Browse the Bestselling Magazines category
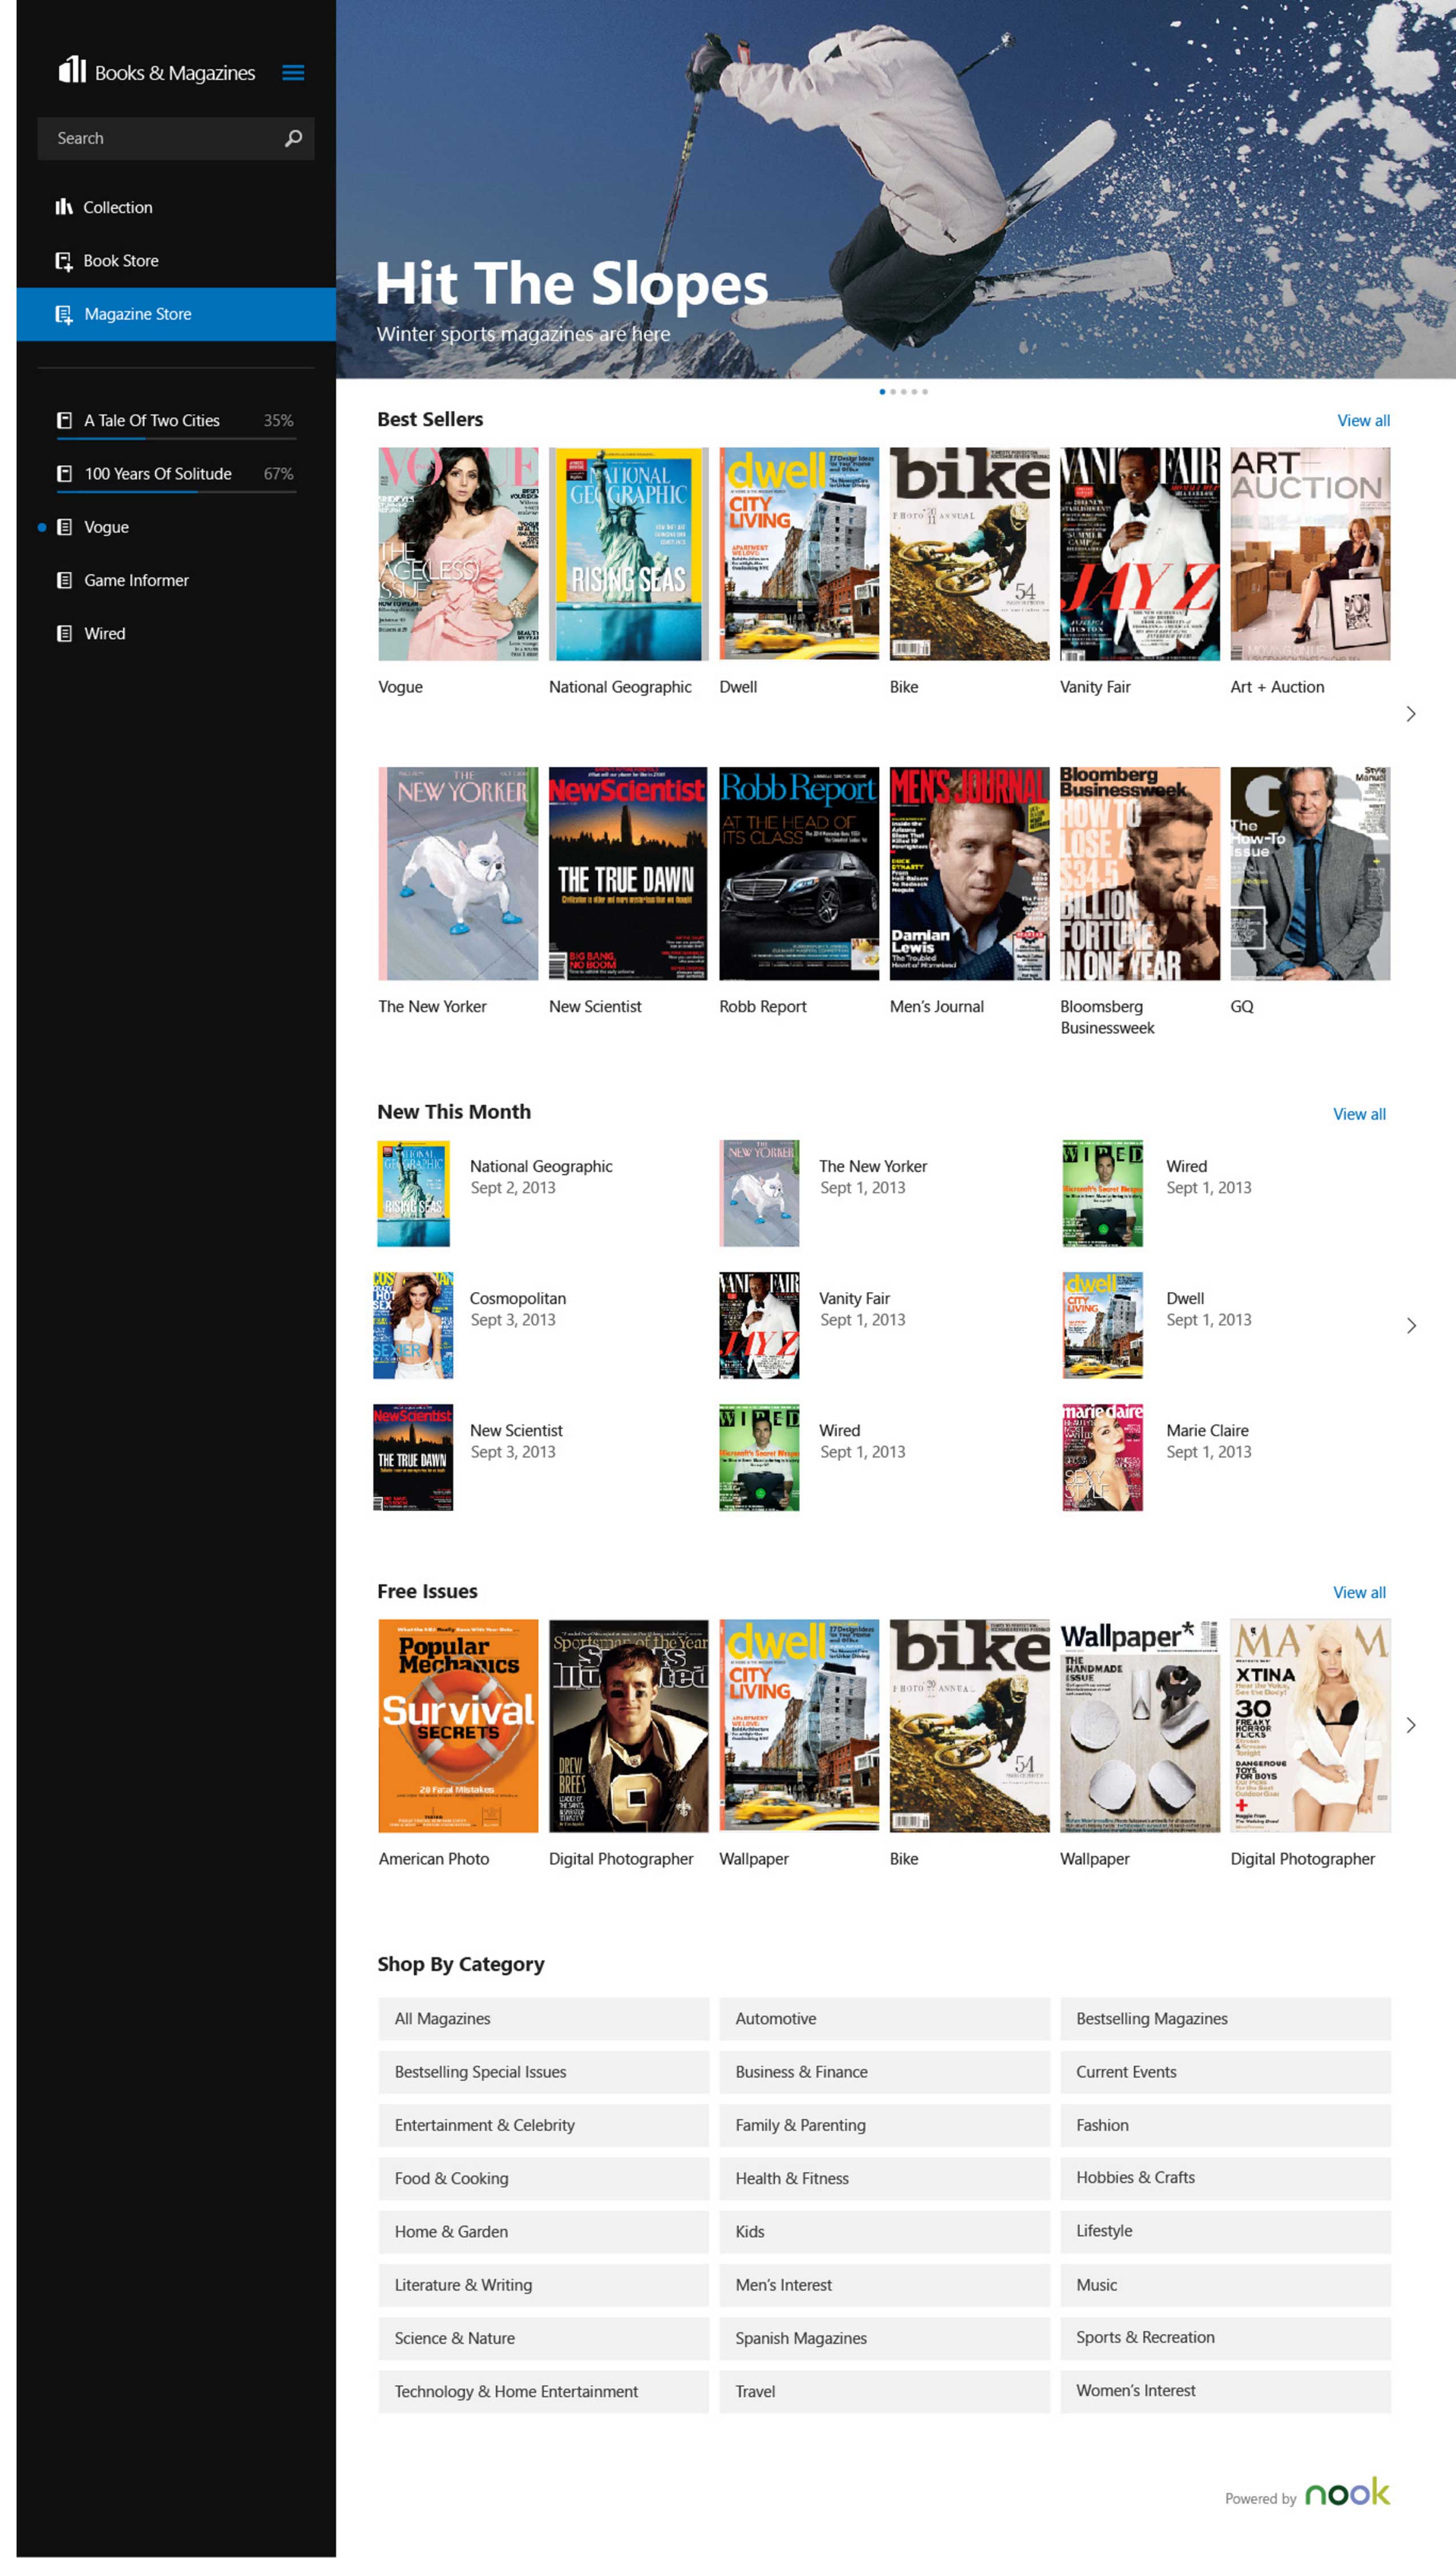 (1225, 2019)
